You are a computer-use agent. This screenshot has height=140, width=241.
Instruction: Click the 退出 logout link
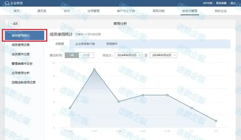(233, 3)
